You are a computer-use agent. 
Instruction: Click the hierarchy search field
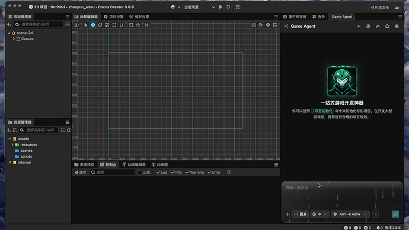[39, 24]
